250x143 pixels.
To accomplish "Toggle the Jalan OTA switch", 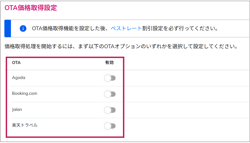I will [x=110, y=110].
